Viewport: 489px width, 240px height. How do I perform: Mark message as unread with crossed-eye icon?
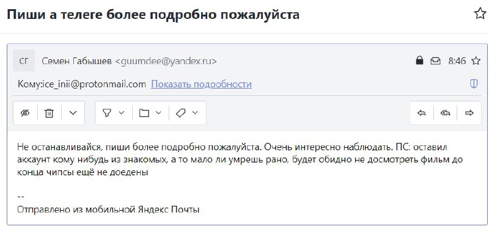click(25, 113)
